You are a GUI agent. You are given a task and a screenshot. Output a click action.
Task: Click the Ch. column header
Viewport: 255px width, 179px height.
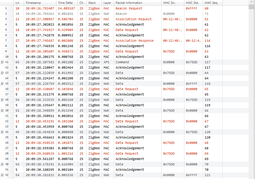pyautogui.click(x=82, y=3)
